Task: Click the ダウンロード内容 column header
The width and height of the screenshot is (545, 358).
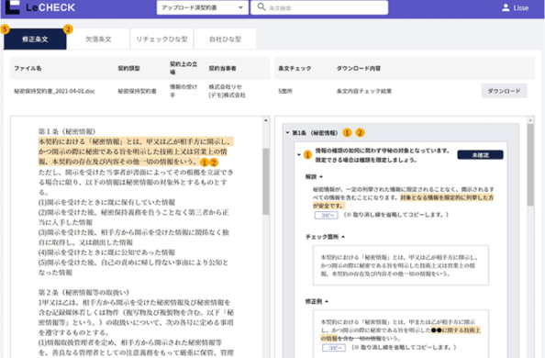Action: (x=359, y=68)
